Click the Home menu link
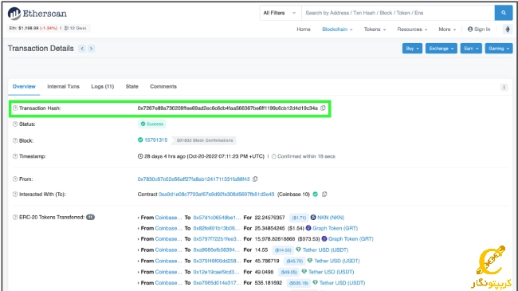This screenshot has height=291, width=518. 304,29
